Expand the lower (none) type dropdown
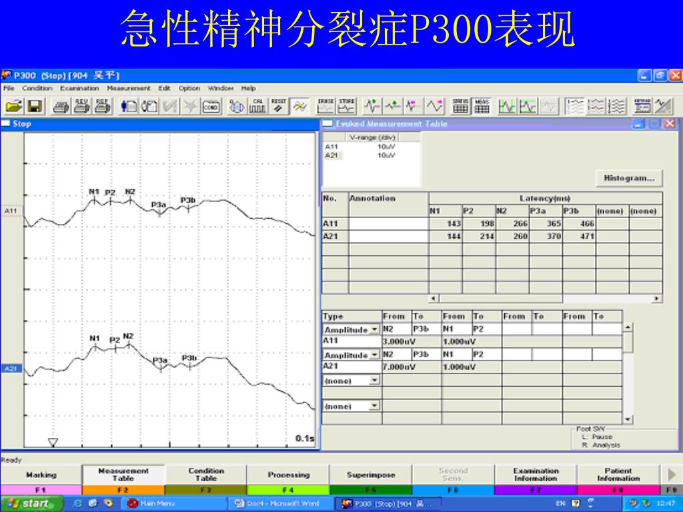Image resolution: width=683 pixels, height=512 pixels. tap(375, 406)
